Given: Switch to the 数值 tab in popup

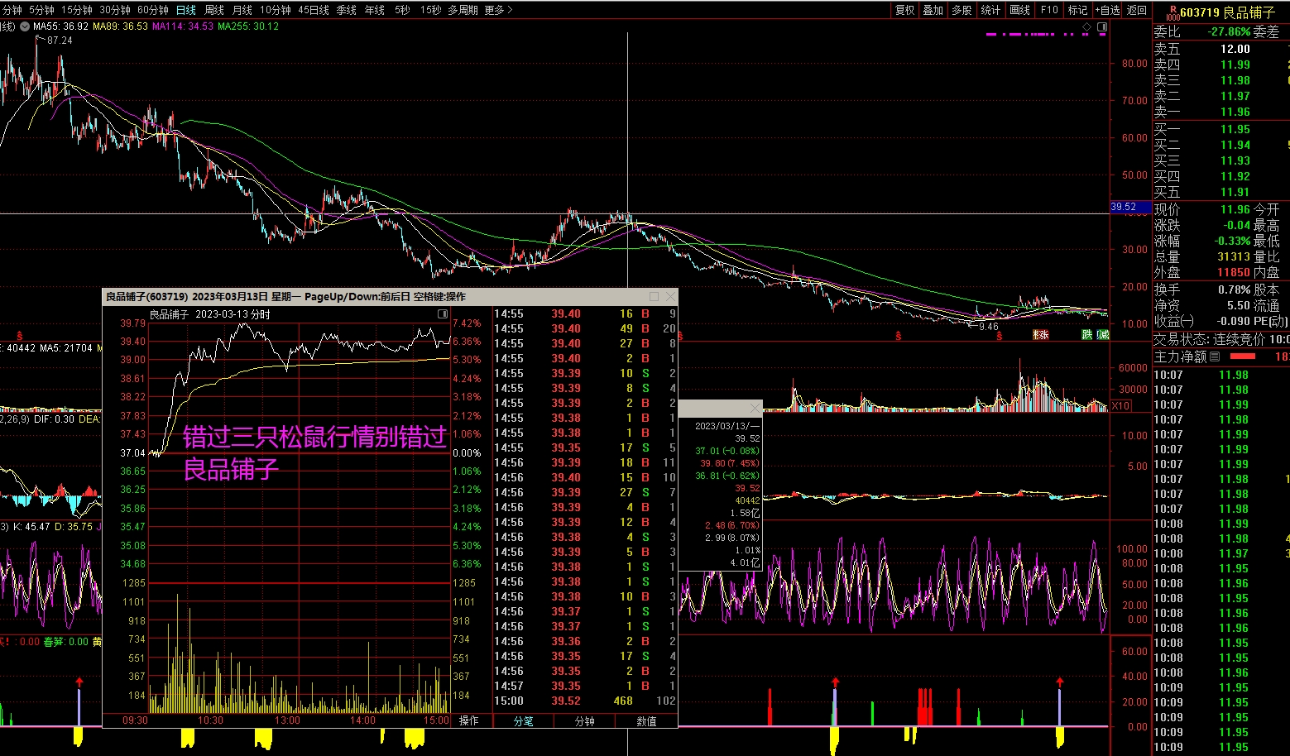Looking at the screenshot, I should tap(646, 721).
